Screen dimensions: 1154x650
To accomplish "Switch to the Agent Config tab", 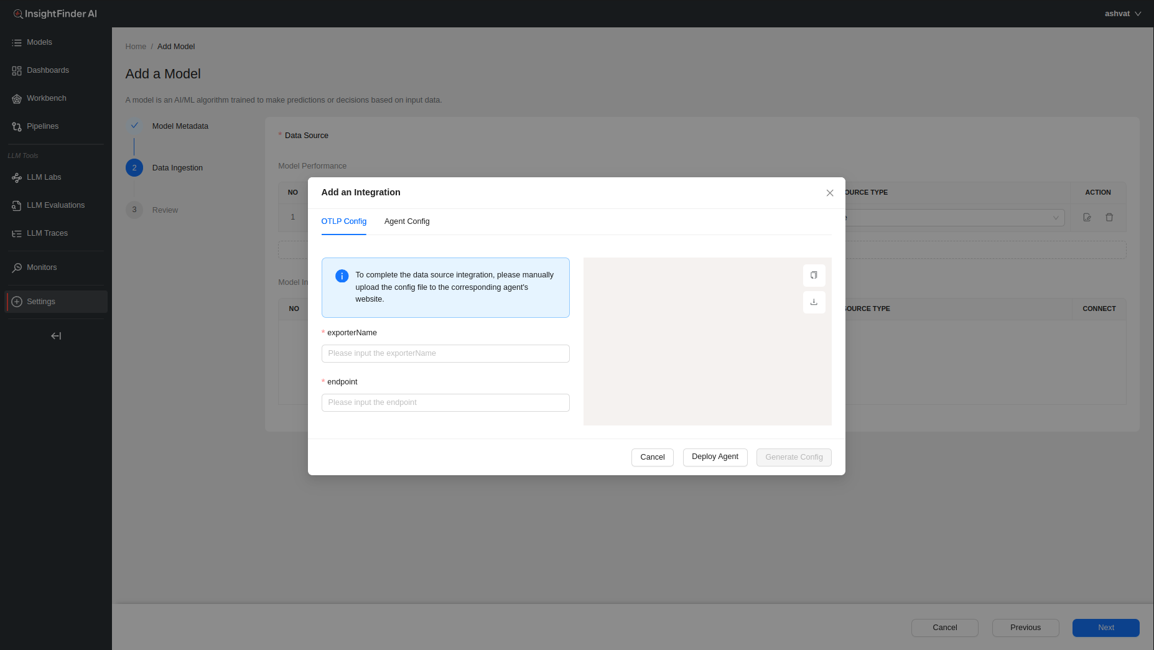I will 407,221.
